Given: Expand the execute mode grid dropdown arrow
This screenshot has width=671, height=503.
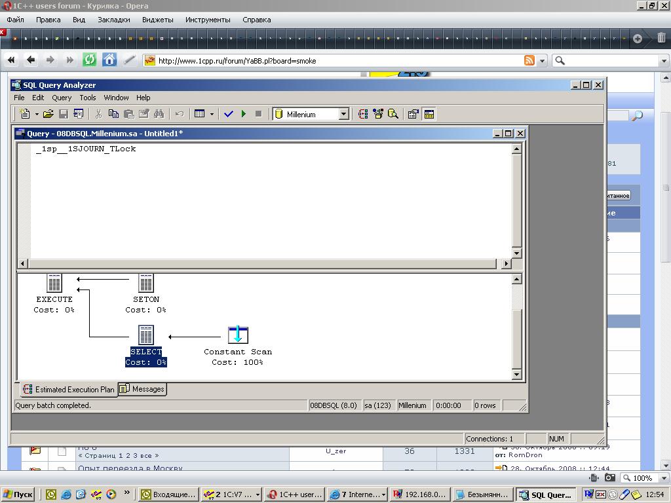Looking at the screenshot, I should tap(211, 114).
